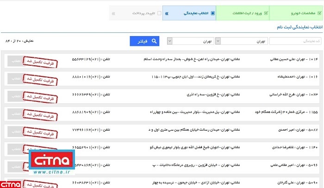Click phone number 88681909 in dealer 1155 row
The height and width of the screenshot is (188, 324).
(x=86, y=113)
